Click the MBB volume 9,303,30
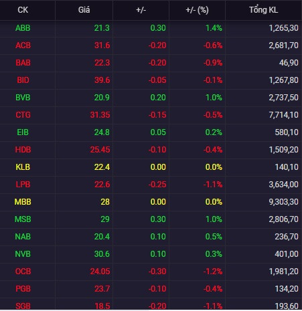The height and width of the screenshot is (311, 302). point(283,202)
